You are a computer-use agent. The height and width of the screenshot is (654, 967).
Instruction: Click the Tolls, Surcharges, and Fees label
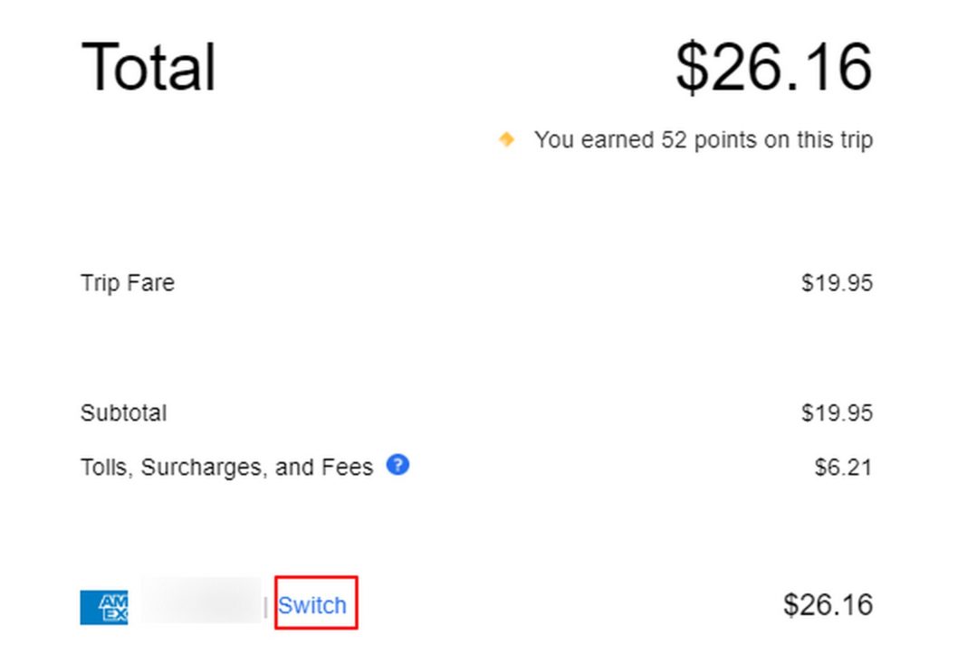point(226,466)
